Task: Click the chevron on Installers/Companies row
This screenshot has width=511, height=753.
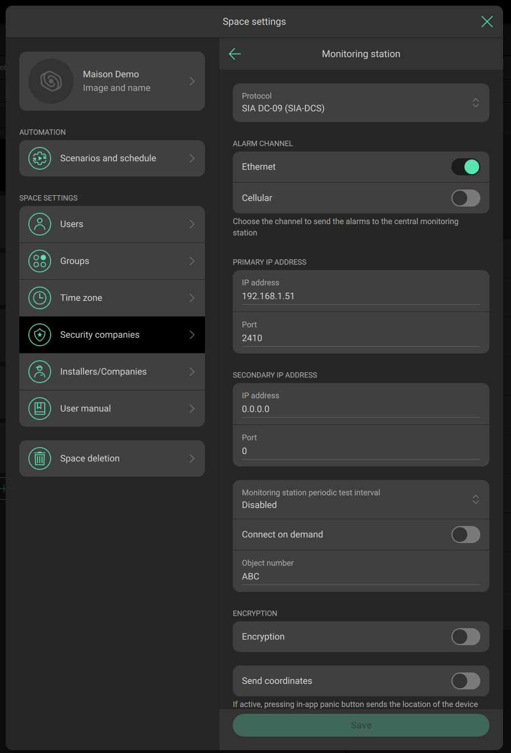Action: pos(192,372)
